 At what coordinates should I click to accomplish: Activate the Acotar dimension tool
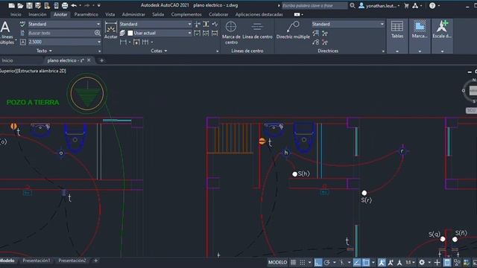pyautogui.click(x=111, y=31)
